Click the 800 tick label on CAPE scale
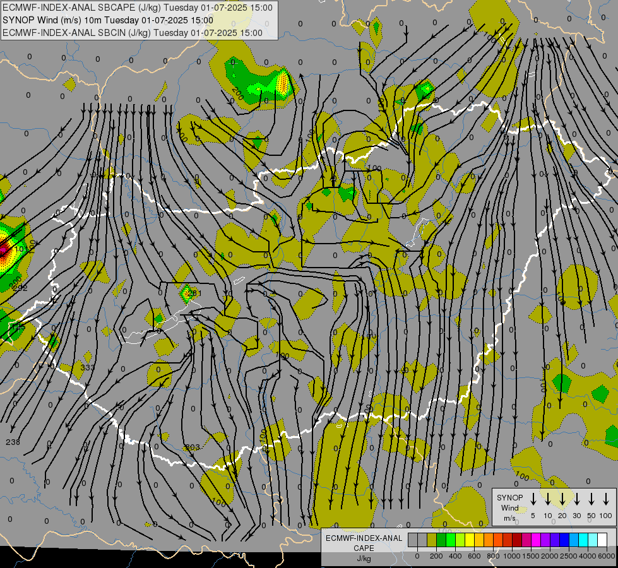618x568 pixels. click(493, 556)
